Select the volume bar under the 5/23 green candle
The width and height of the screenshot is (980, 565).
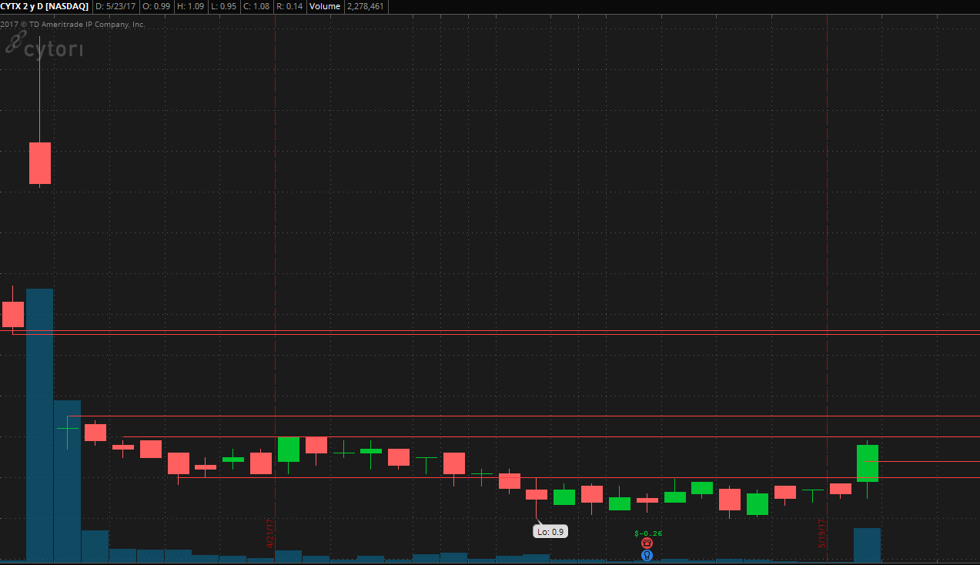(868, 544)
